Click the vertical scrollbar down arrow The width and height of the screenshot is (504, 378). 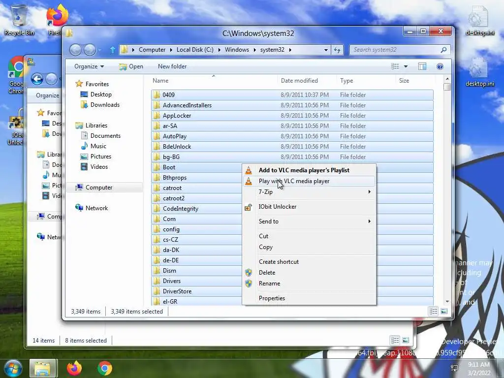[x=447, y=302]
